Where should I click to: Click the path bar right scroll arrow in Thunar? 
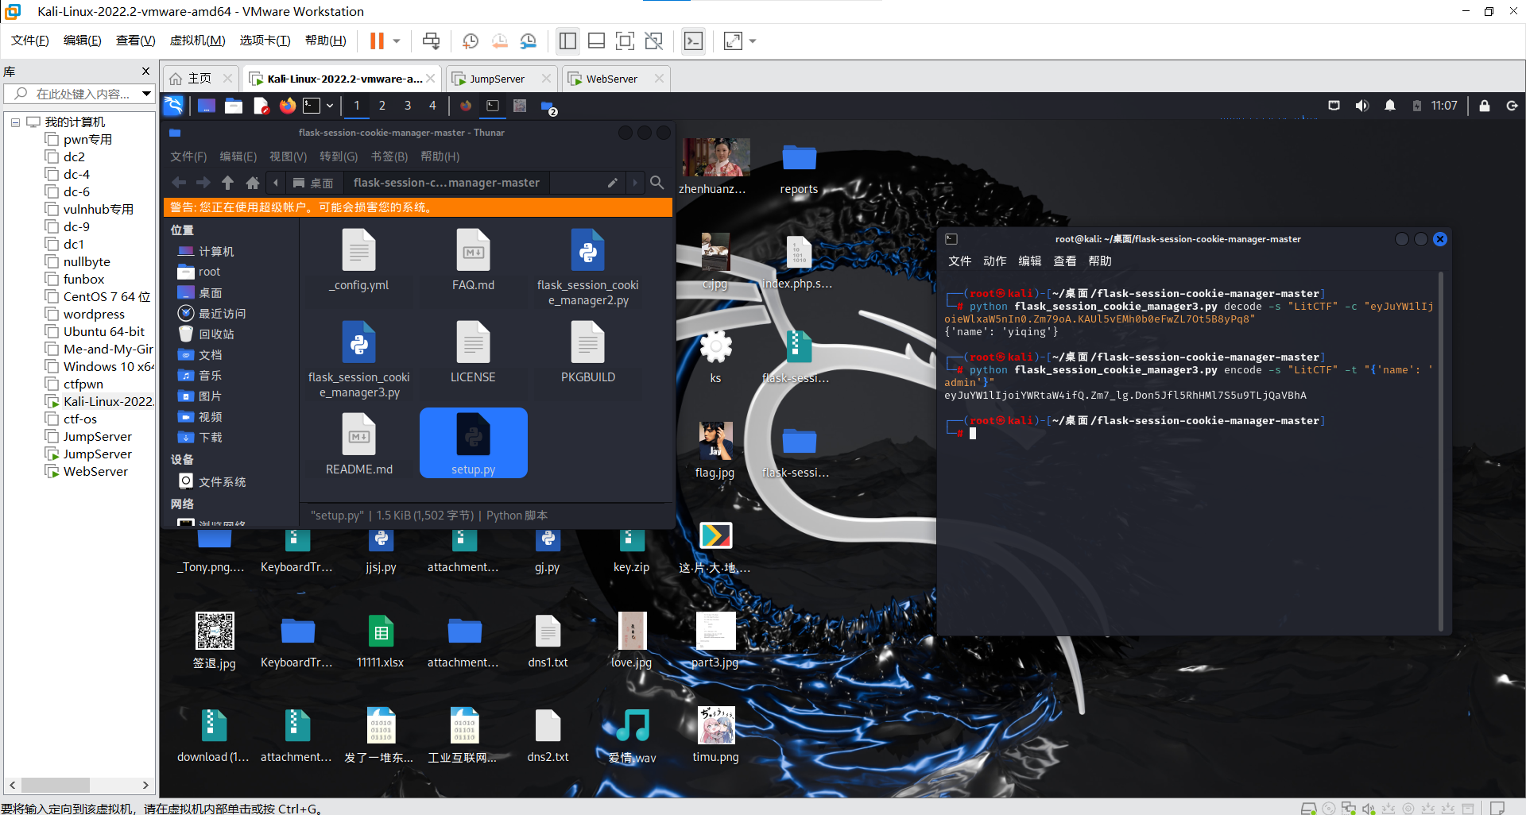click(634, 183)
